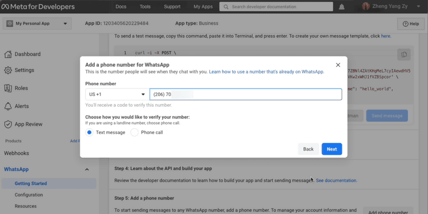The image size is (428, 214).
Task: Click the Dashboard house icon
Action: tap(8, 54)
